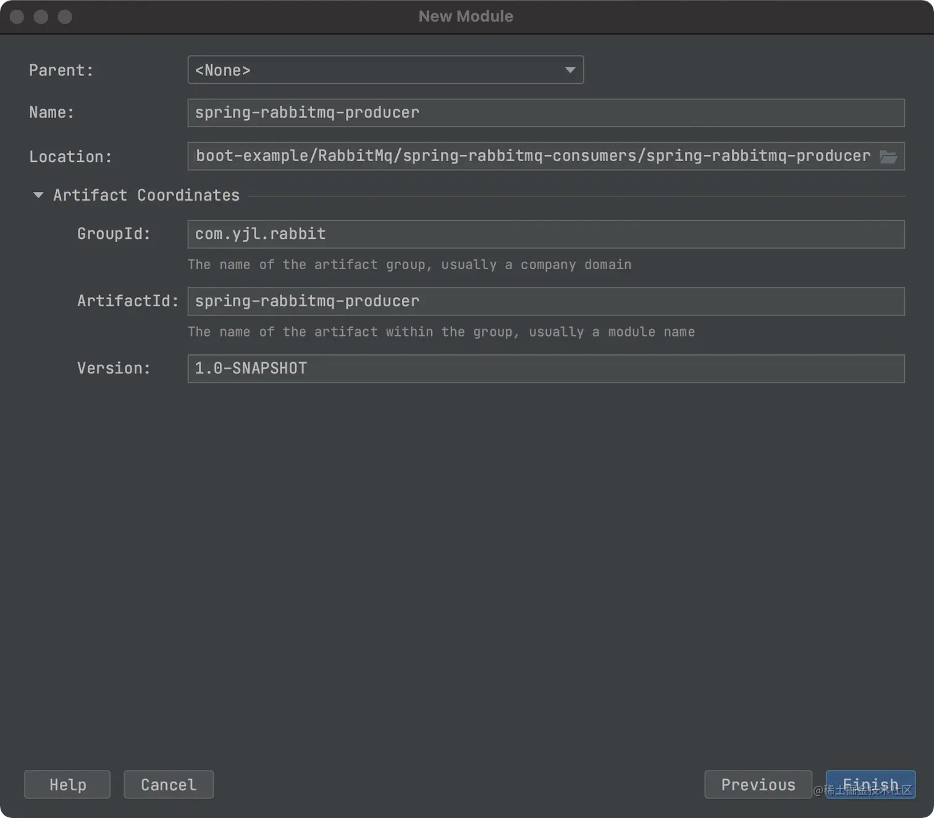The height and width of the screenshot is (818, 934).
Task: Click the Location path field
Action: point(531,157)
